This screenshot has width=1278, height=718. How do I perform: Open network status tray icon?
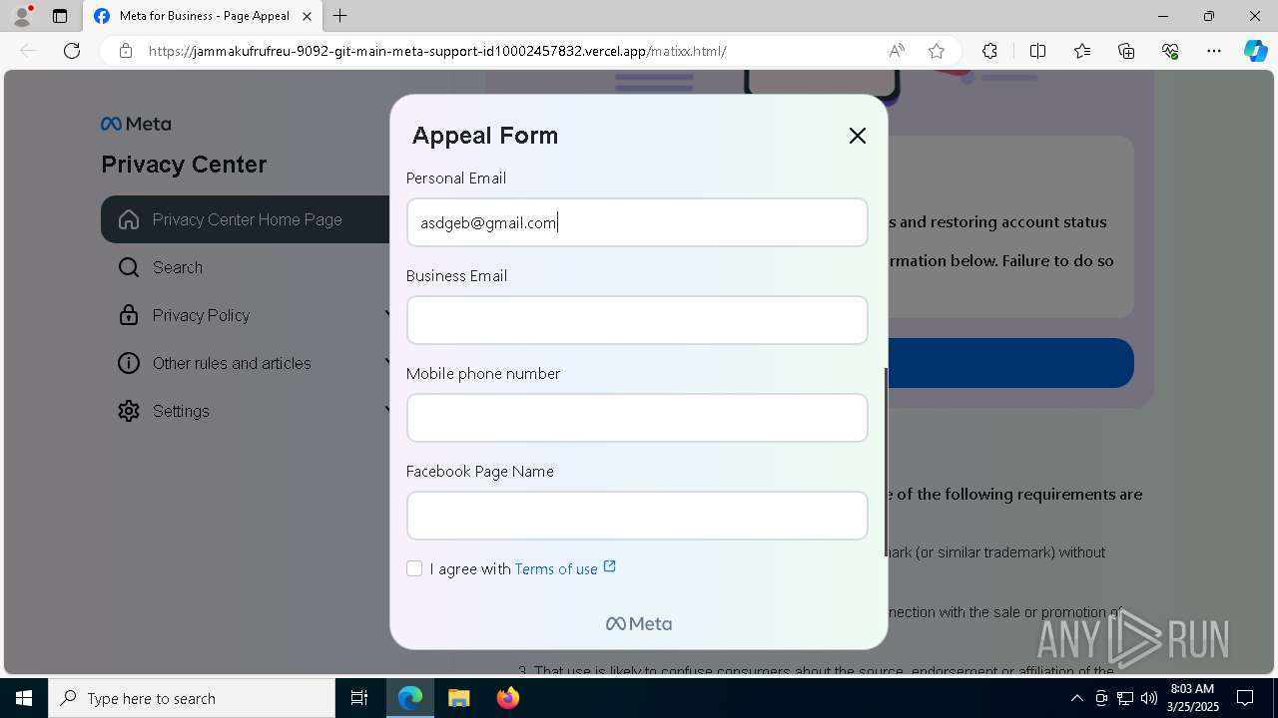point(1125,698)
